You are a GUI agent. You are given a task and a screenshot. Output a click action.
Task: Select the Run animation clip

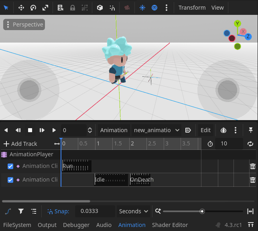coord(77,166)
